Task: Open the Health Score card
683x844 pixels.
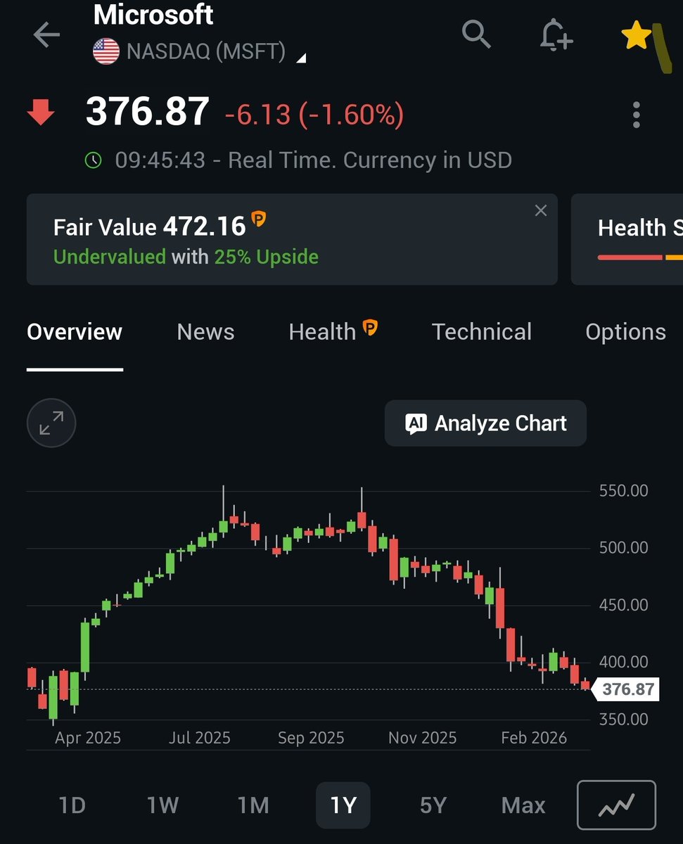Action: click(x=627, y=239)
